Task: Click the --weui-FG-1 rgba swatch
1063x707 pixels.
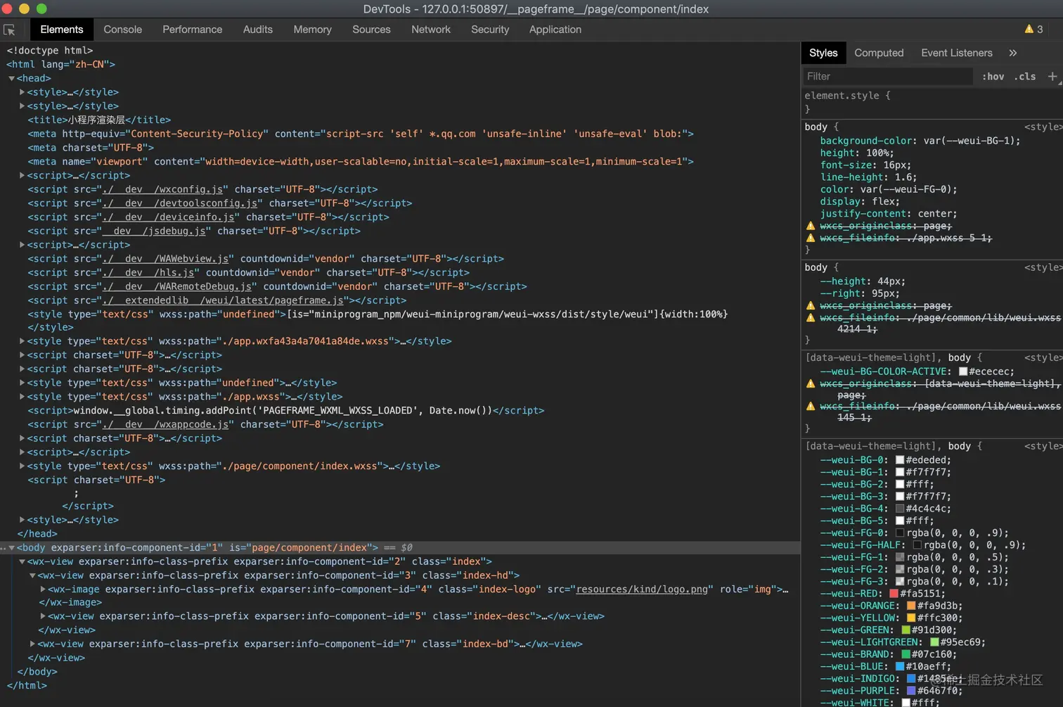Action: coord(900,557)
